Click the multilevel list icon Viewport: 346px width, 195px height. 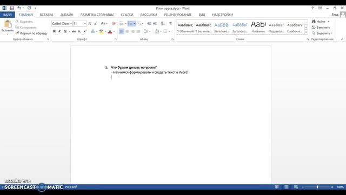(139, 23)
